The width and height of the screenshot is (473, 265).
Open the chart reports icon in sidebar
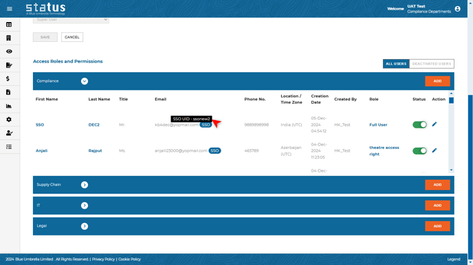(9, 106)
